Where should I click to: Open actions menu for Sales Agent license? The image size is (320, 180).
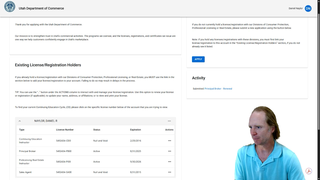tap(169, 172)
